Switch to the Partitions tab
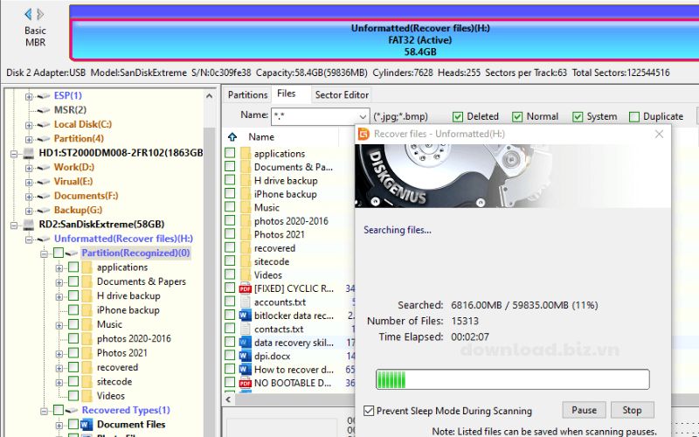 [x=247, y=94]
